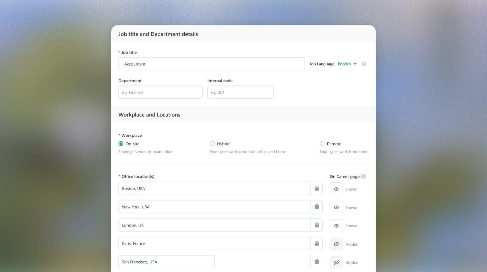Toggle visibility eye for New York, USA
This screenshot has height=272, width=487.
(336, 208)
